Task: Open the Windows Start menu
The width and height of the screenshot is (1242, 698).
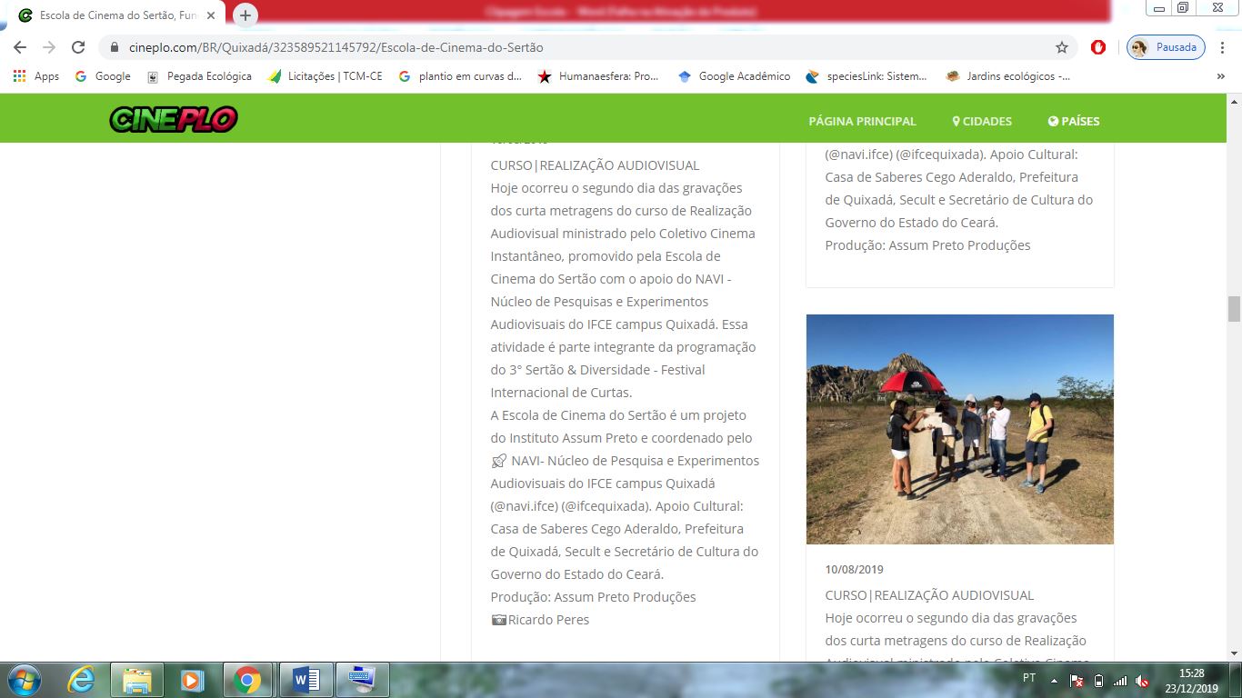Action: [x=23, y=680]
